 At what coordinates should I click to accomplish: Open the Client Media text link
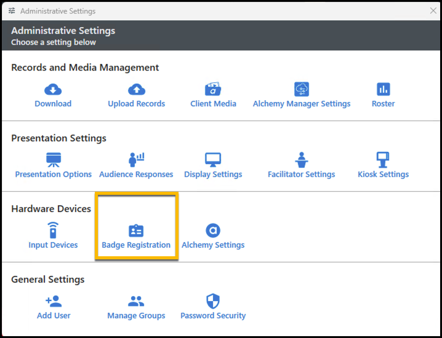click(x=213, y=104)
